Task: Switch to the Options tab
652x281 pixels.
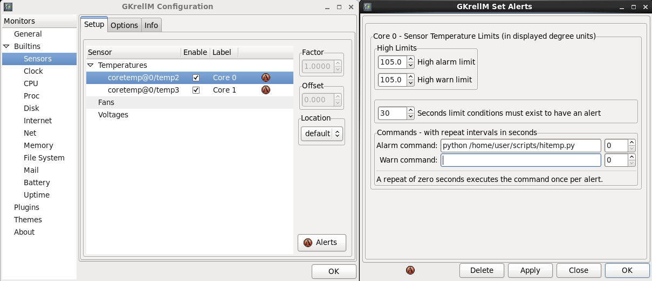Action: pyautogui.click(x=125, y=25)
